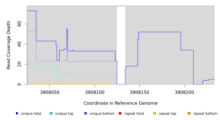Click the 'Coordinate in Reference Genome' axis title
220x120 pixels.
pyautogui.click(x=121, y=103)
